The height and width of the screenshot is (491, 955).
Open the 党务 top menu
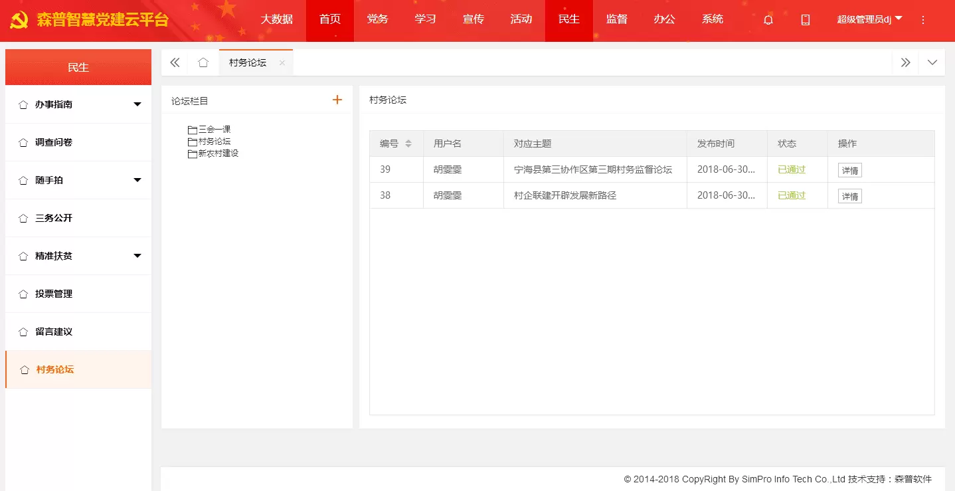coord(378,20)
